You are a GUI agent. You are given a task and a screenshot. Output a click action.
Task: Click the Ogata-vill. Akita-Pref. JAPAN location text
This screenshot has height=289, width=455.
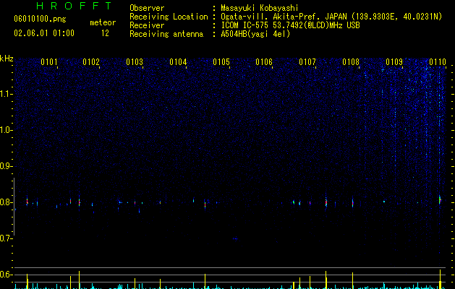tap(331, 17)
